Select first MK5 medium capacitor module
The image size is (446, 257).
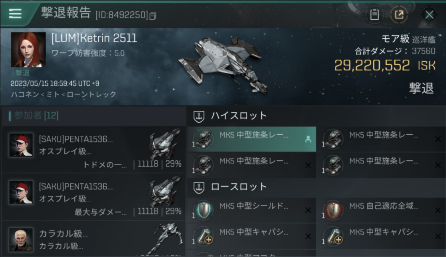(251, 236)
